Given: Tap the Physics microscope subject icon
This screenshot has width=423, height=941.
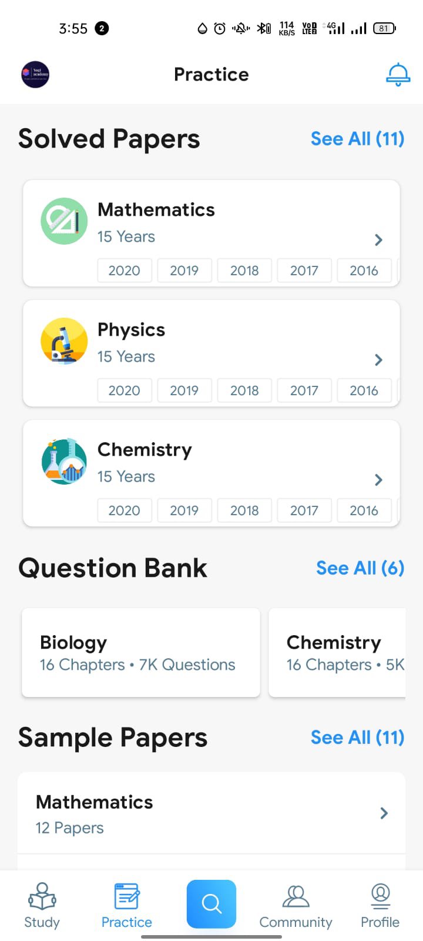Looking at the screenshot, I should point(64,341).
